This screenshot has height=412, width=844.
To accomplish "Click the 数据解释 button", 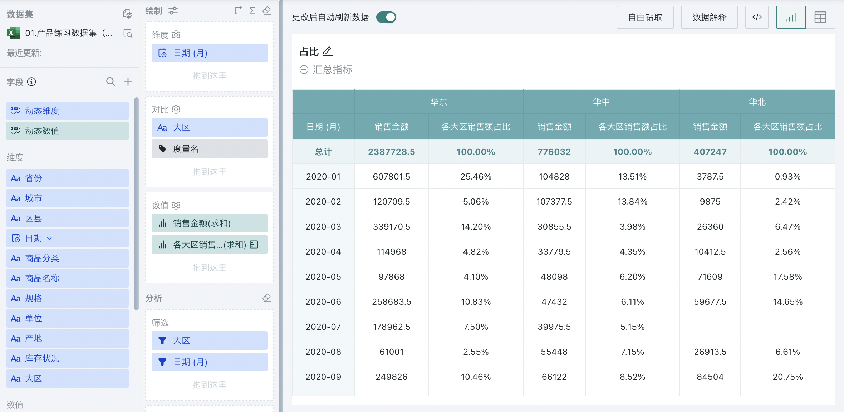I will 709,17.
